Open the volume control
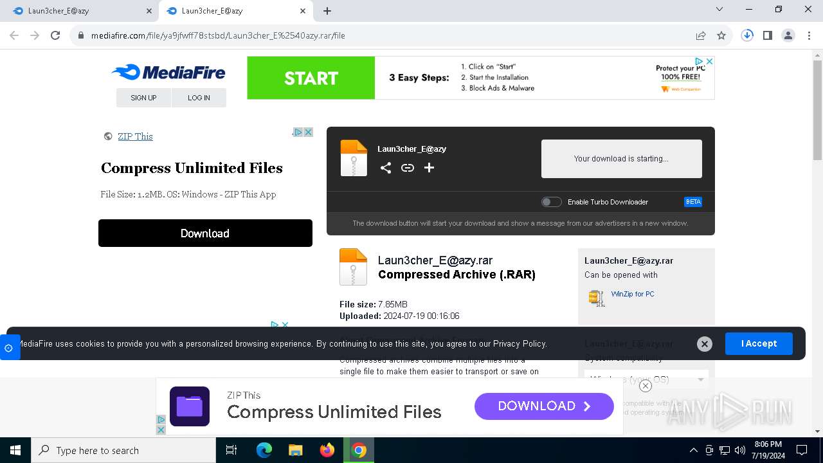 pos(739,450)
